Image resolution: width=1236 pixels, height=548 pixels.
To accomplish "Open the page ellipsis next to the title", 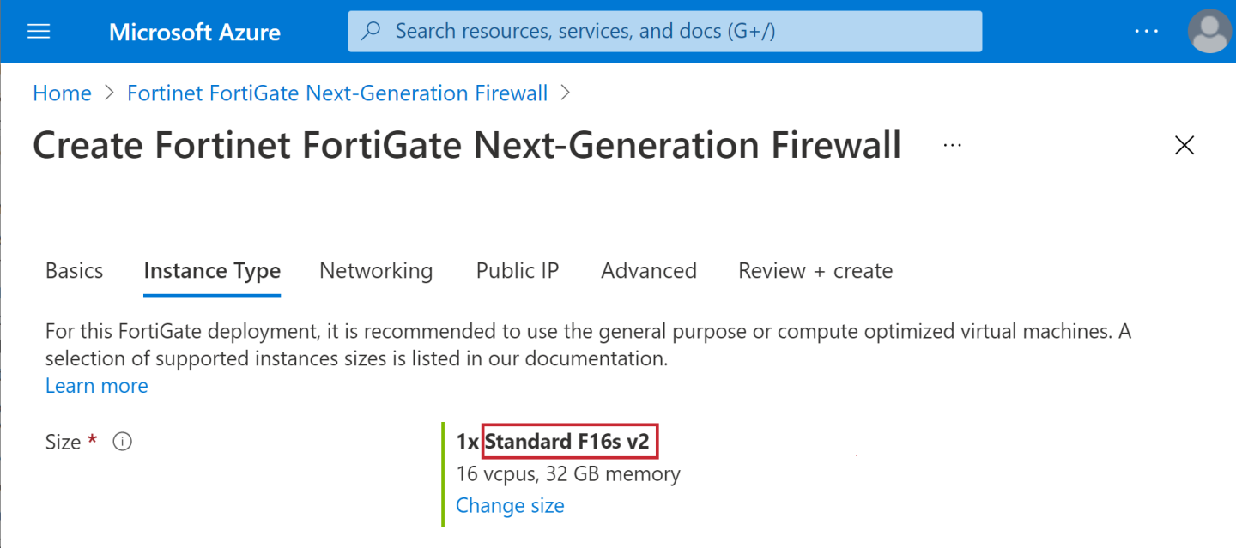I will (x=953, y=144).
